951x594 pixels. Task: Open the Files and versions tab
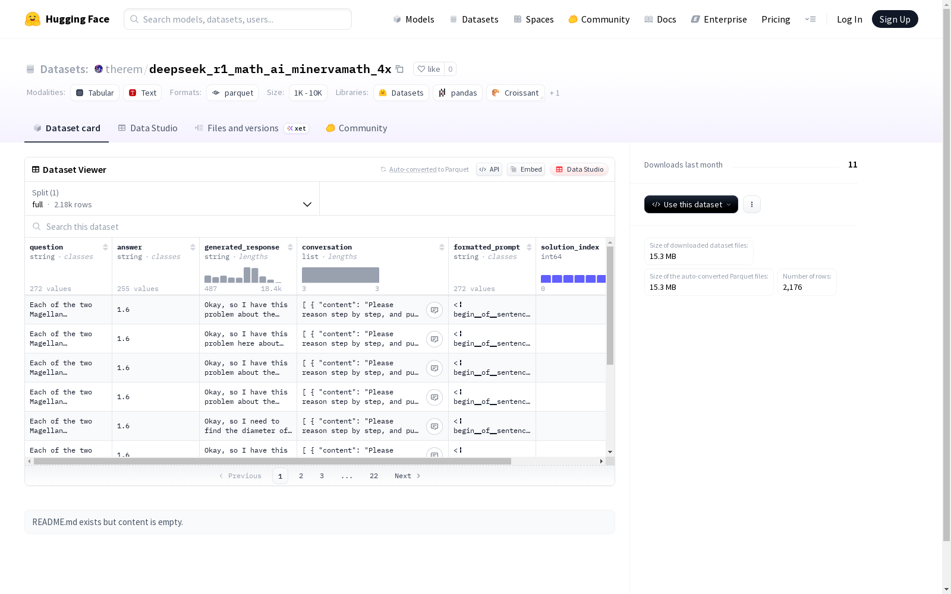[251, 128]
